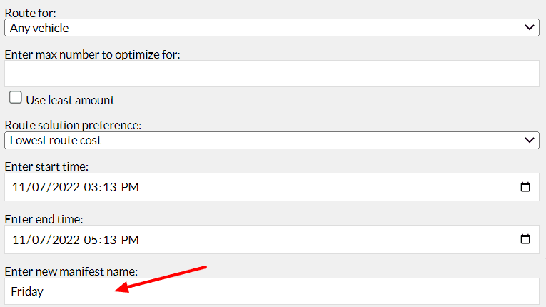Click the "Use least amount" label text

(70, 100)
